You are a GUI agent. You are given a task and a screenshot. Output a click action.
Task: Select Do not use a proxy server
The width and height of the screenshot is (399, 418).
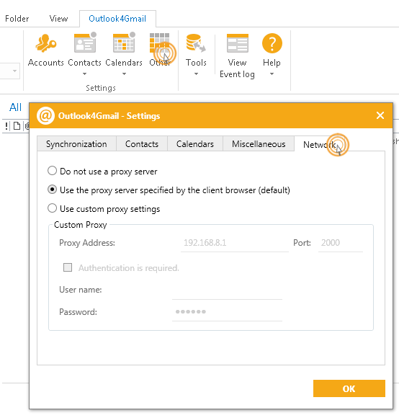(52, 171)
